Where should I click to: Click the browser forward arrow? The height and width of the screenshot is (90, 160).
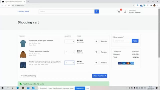click(x=5, y=5)
